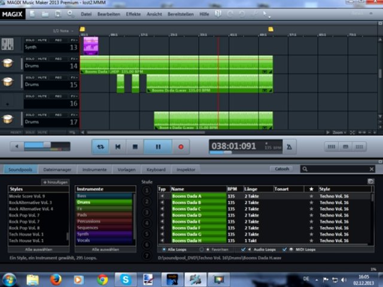The width and height of the screenshot is (383, 287).
Task: Solo the Drums track 14
Action: coord(29,59)
